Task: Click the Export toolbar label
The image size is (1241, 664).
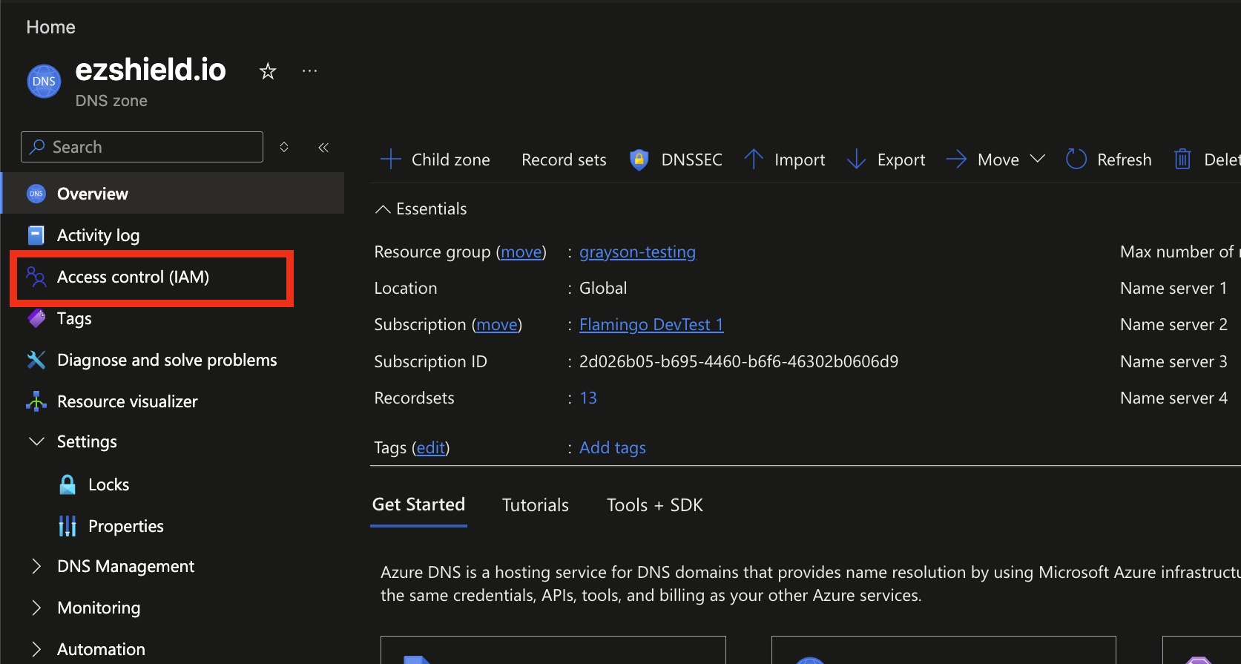Action: tap(901, 160)
